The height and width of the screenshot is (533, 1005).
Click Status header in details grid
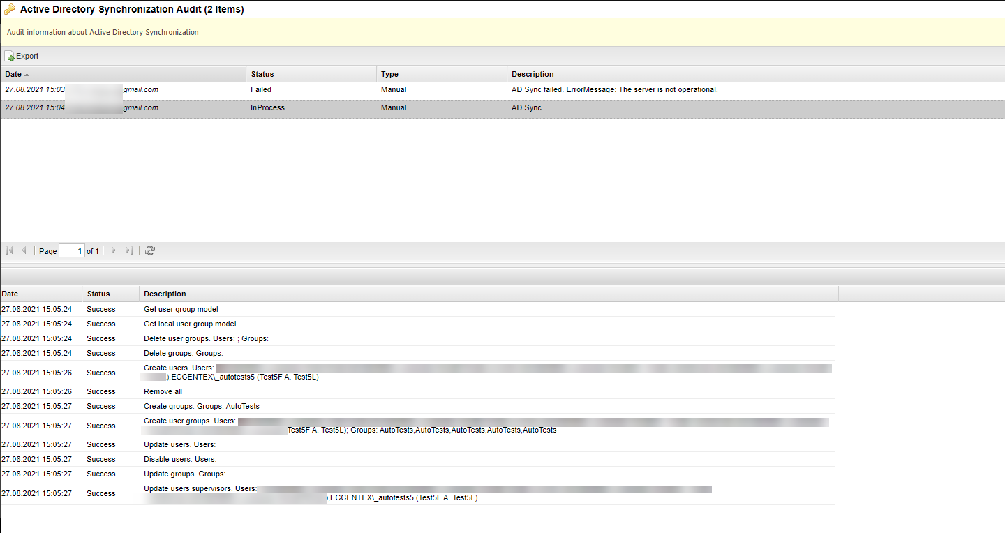pyautogui.click(x=98, y=294)
